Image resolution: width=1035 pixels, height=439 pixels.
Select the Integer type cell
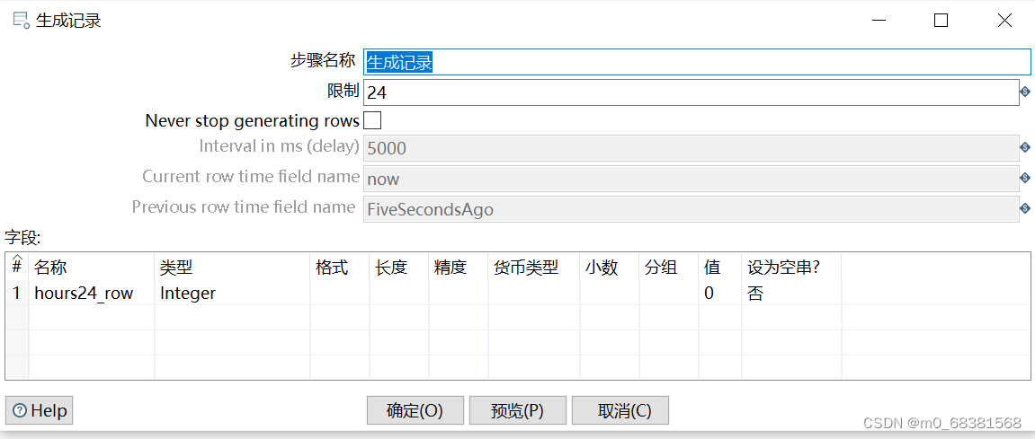232,293
